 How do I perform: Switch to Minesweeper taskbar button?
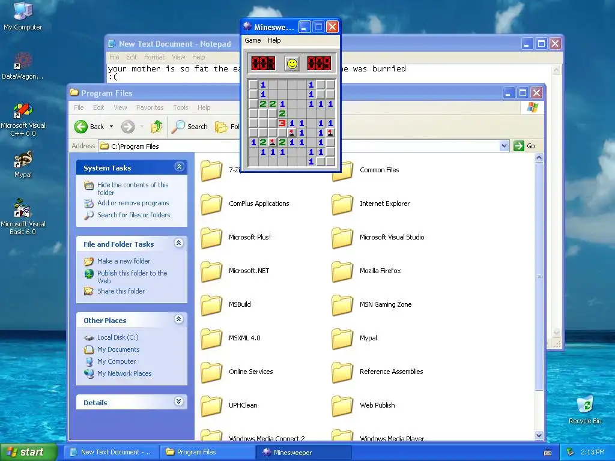[x=303, y=452]
